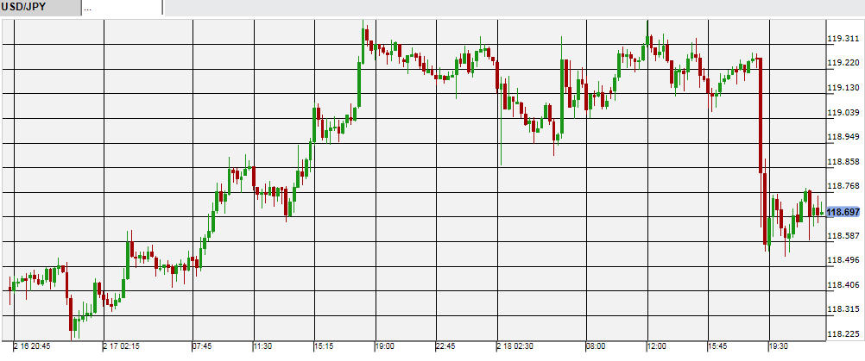Click the 118.225 price axis label
This screenshot has height=361, width=865.
[843, 334]
